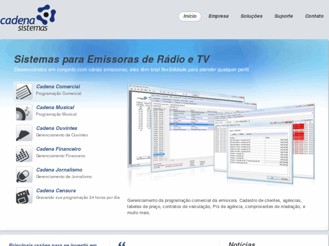The image size is (329, 246).
Task: Click the 'Gerenciamento da programação comercial' description
Action: pos(216,207)
